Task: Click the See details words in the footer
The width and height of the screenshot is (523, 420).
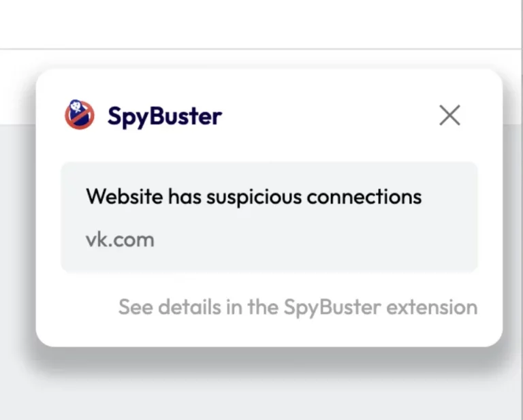Action: pos(170,307)
